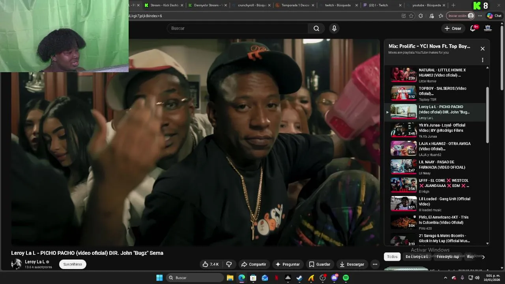The width and height of the screenshot is (505, 284).
Task: Show hidden system tray icons
Action: click(446, 278)
